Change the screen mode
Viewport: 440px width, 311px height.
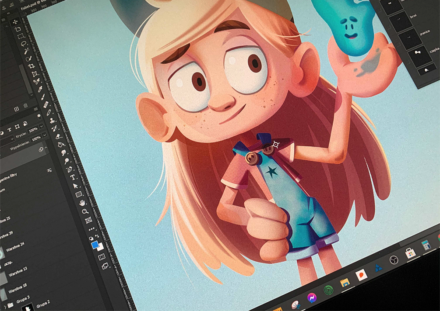(x=105, y=266)
